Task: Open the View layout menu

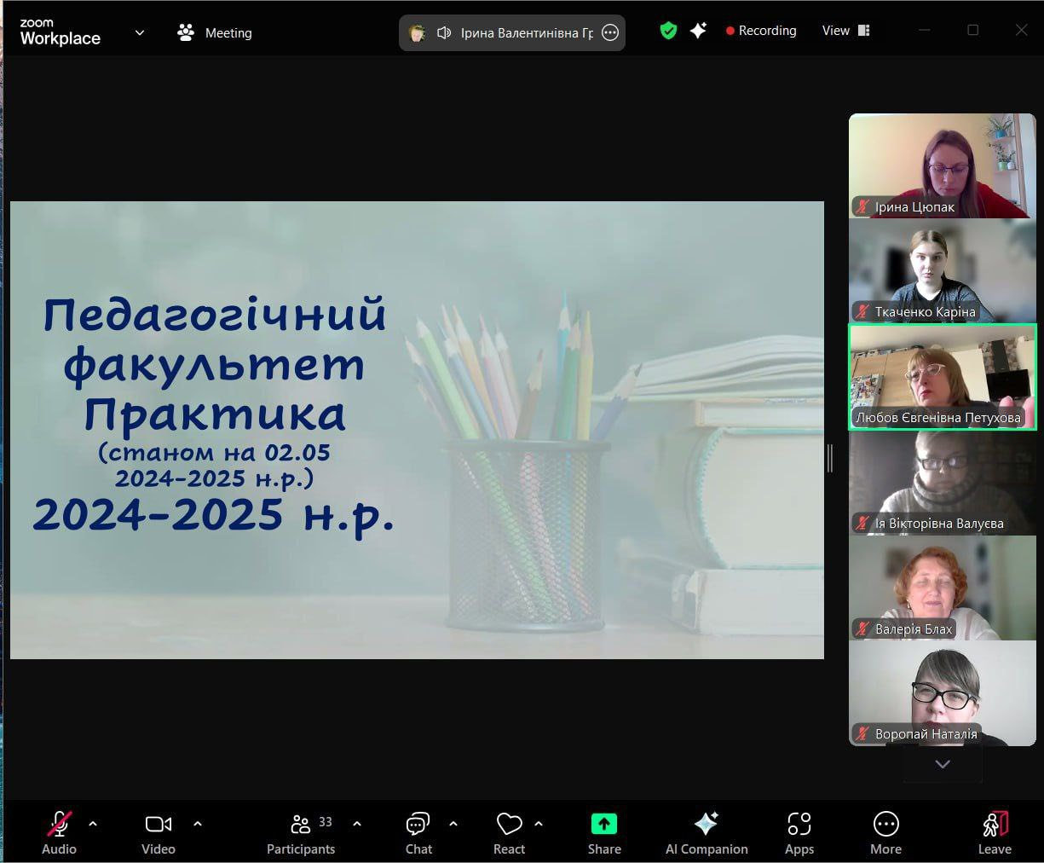Action: 845,31
